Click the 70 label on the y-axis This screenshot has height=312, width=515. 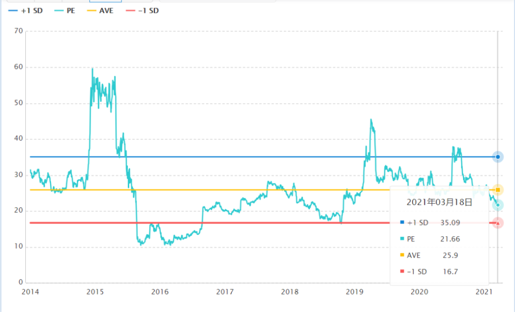(x=19, y=31)
